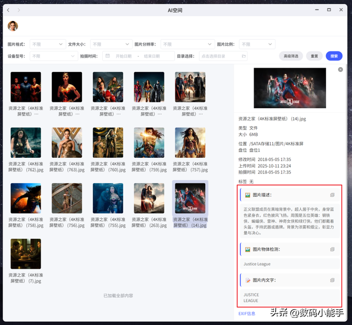
Task: Click the Justice League detection result text
Action: click(257, 264)
